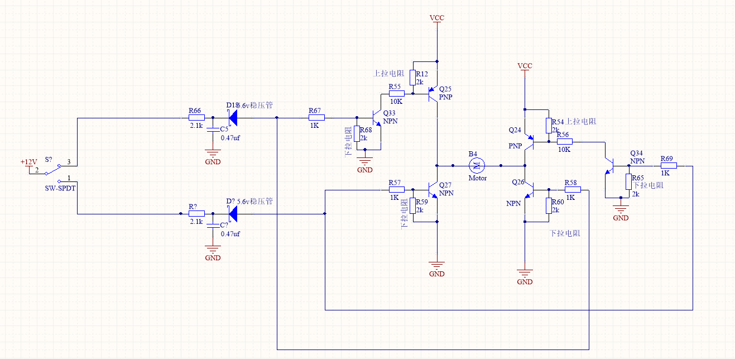The image size is (735, 359).
Task: Click the '上拉电阻' label near R12
Action: pyautogui.click(x=387, y=74)
